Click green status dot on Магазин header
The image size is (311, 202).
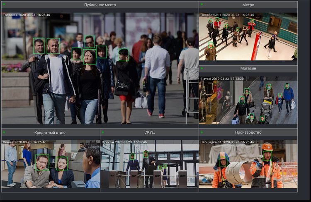pos(202,68)
